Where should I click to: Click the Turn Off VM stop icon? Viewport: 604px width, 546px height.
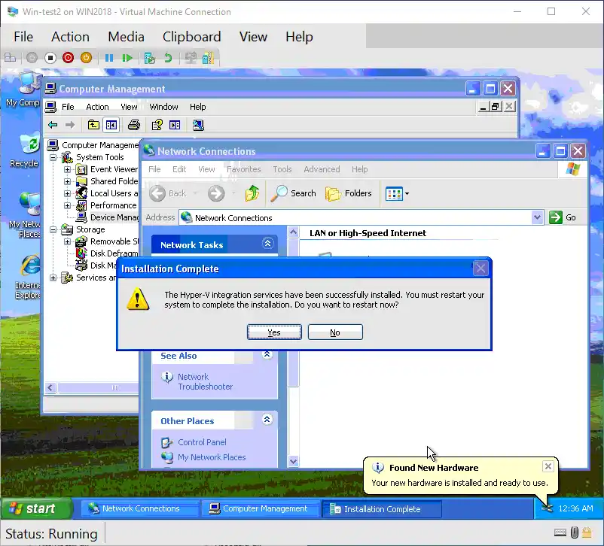(50, 58)
